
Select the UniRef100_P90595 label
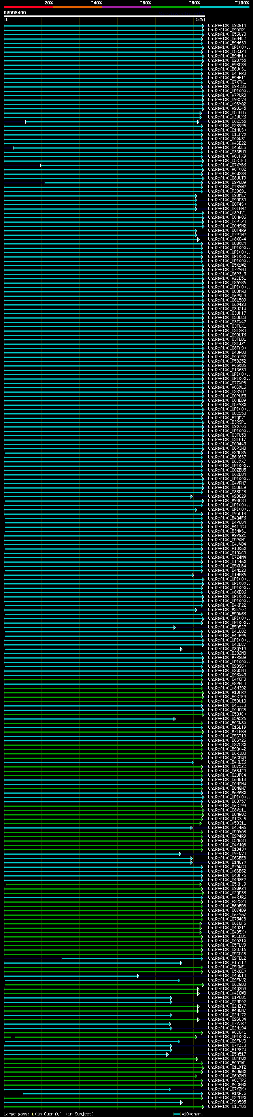227,1102
